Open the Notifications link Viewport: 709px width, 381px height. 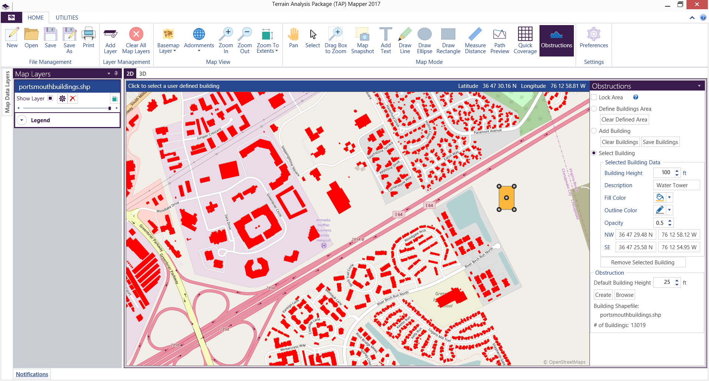pos(32,374)
